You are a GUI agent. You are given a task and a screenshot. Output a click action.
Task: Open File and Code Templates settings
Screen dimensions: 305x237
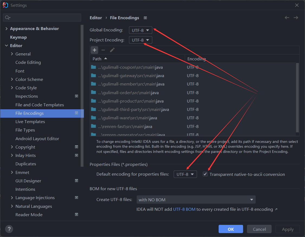pyautogui.click(x=40, y=105)
